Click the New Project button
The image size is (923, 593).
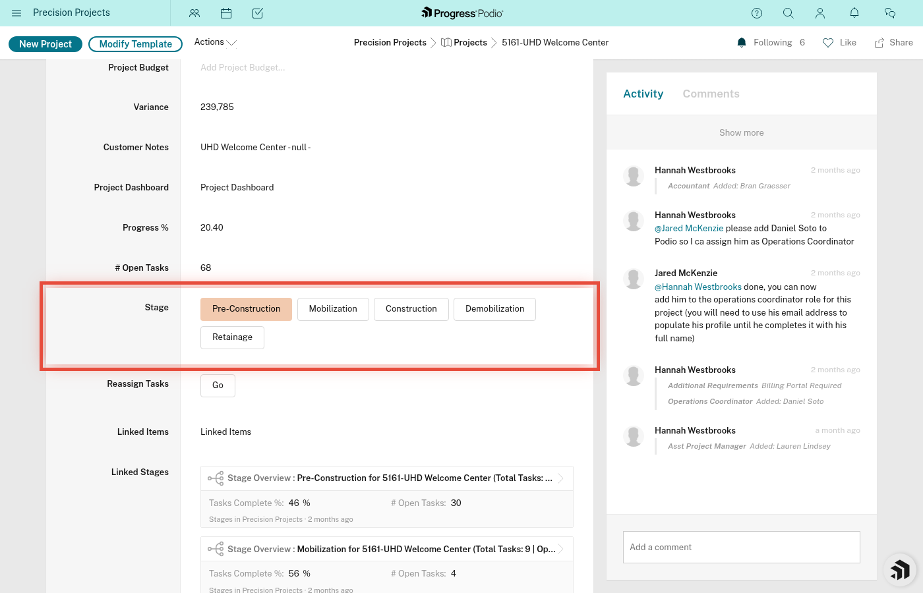[x=45, y=43]
